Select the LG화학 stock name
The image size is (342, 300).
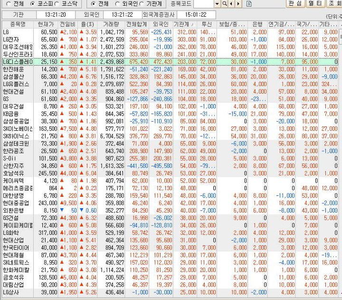coord(10,233)
